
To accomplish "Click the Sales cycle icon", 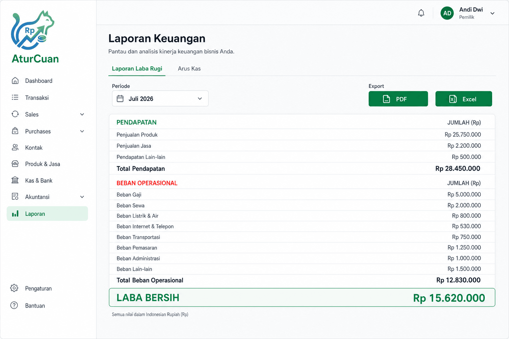I will coord(15,114).
